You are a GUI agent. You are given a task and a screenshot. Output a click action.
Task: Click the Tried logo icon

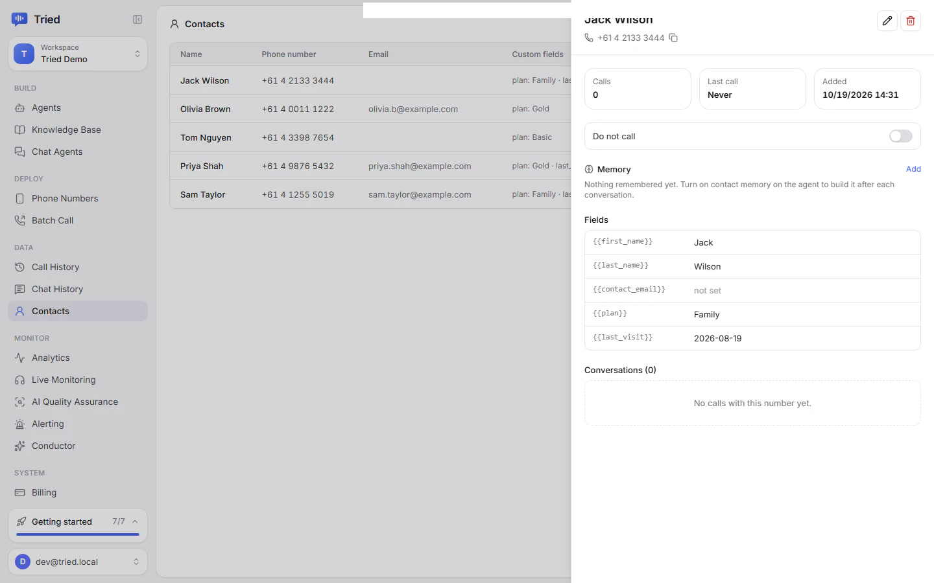pos(19,19)
